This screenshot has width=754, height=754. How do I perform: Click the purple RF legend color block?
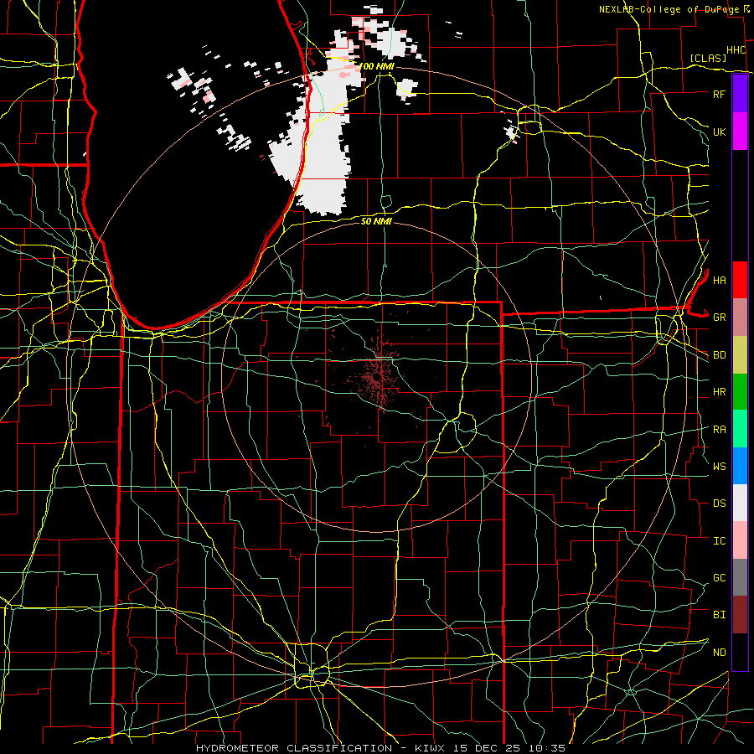[x=740, y=94]
